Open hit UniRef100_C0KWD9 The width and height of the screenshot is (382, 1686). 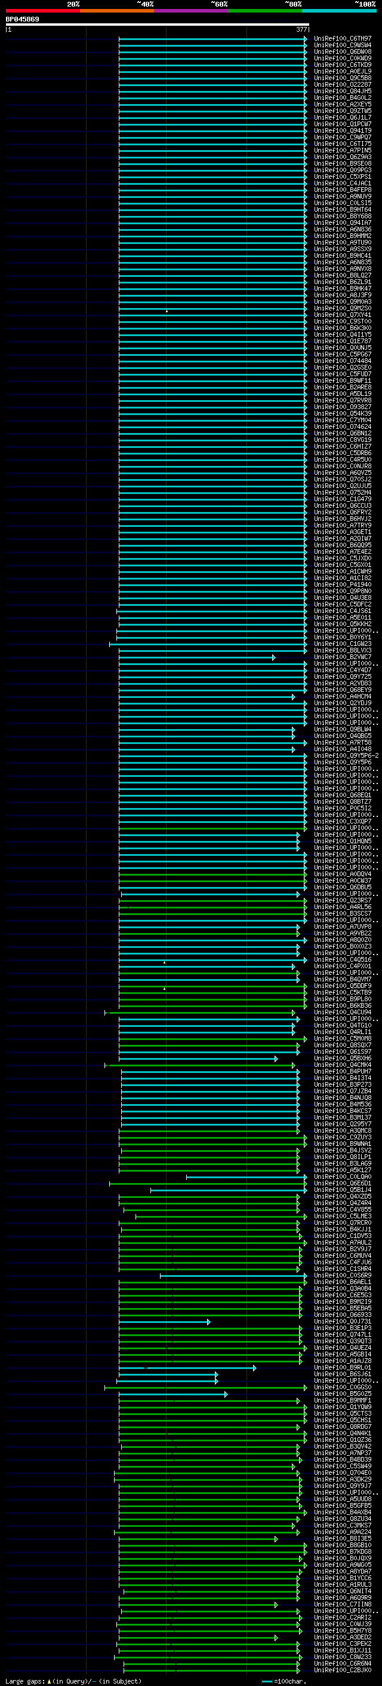[342, 58]
